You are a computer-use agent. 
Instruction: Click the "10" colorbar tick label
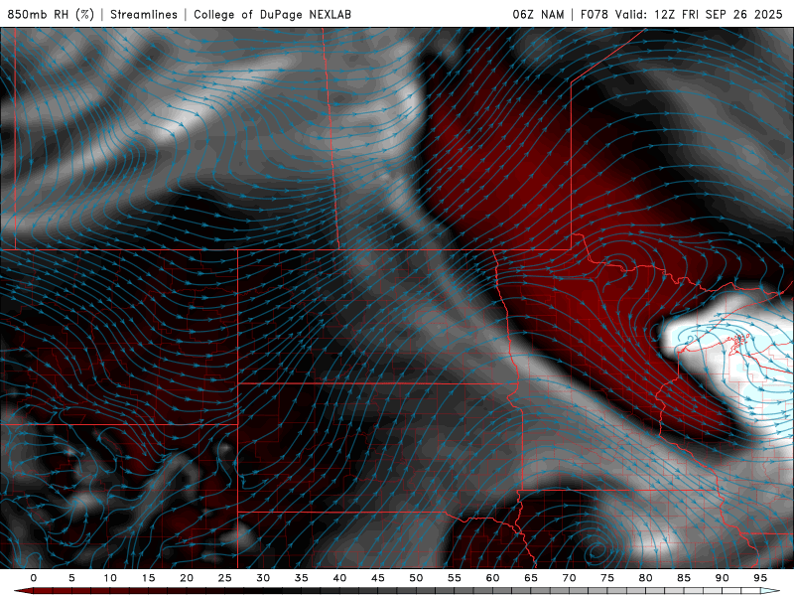click(110, 578)
